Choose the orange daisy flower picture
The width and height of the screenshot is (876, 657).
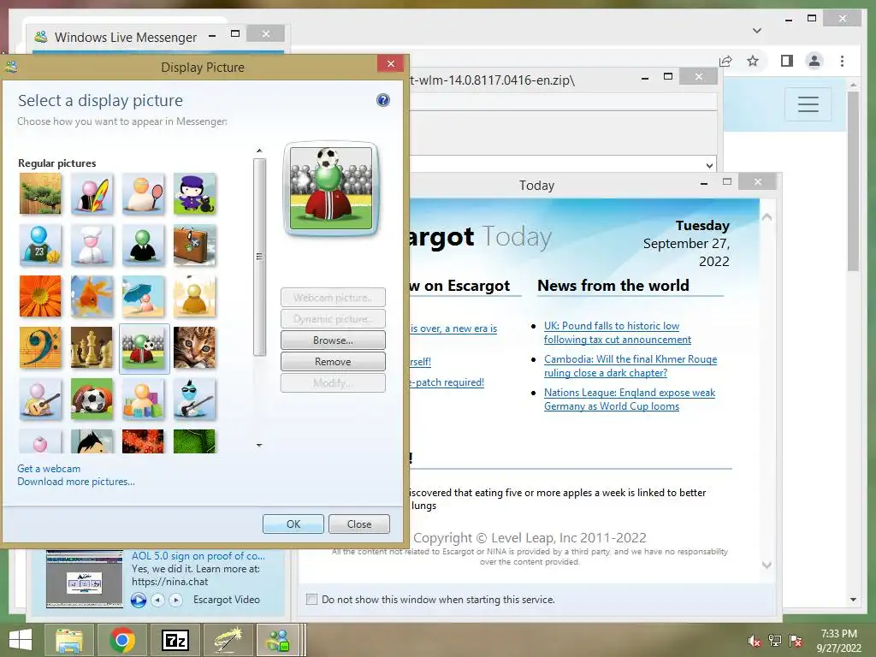(x=40, y=297)
